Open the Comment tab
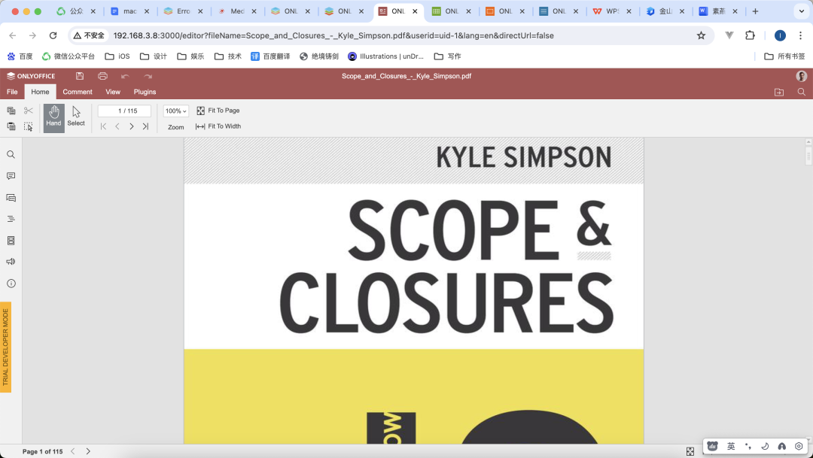The image size is (813, 458). pyautogui.click(x=78, y=92)
